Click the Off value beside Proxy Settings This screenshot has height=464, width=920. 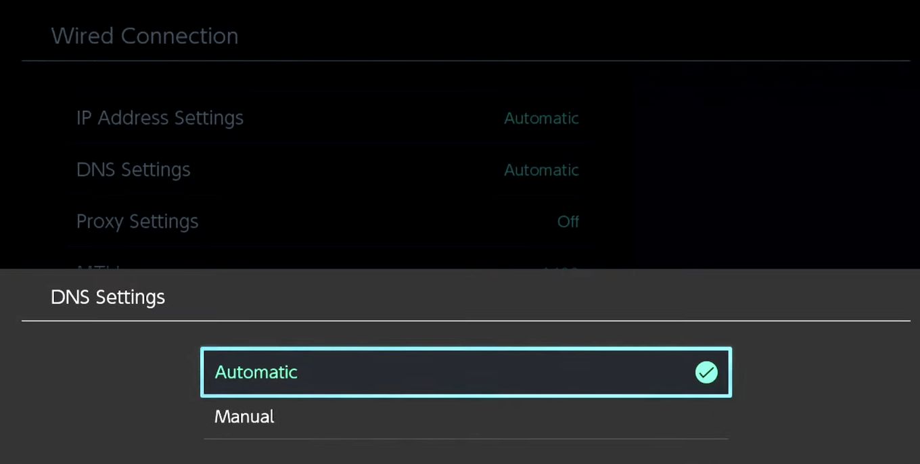568,221
